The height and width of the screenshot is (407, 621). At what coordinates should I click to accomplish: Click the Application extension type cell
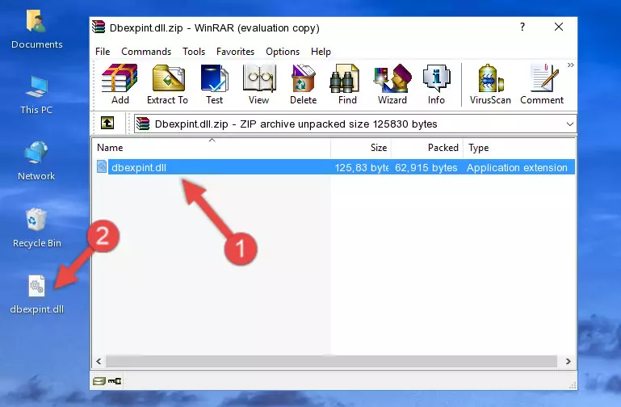click(517, 167)
